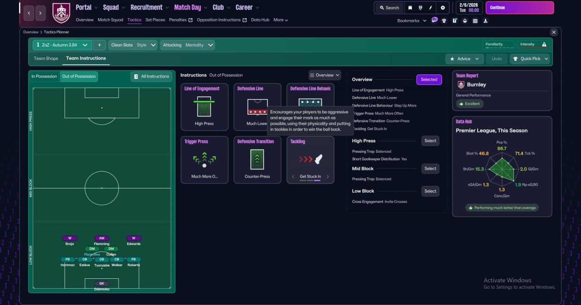Click the Continue button
Image resolution: width=581 pixels, height=305 pixels.
[520, 8]
